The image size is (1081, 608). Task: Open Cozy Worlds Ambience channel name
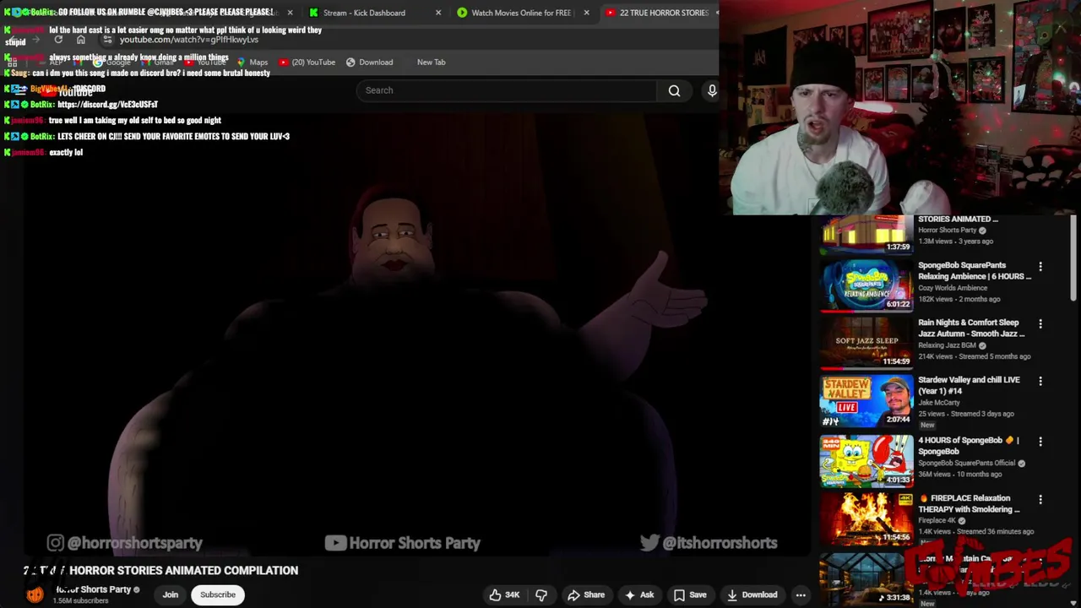(x=953, y=288)
